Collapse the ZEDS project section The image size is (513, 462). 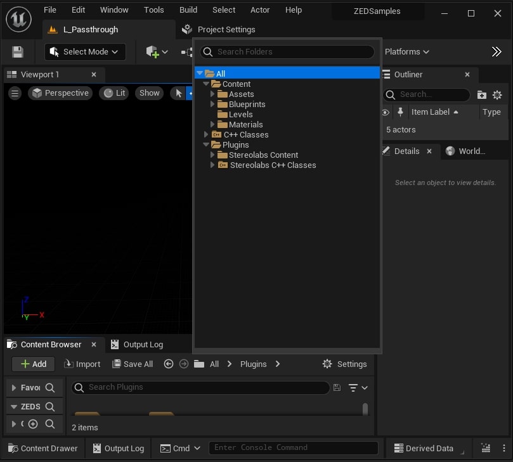(x=14, y=406)
